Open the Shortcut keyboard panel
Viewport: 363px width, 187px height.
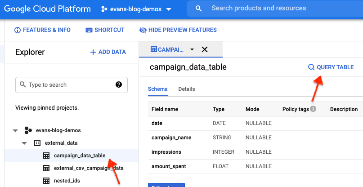click(105, 30)
